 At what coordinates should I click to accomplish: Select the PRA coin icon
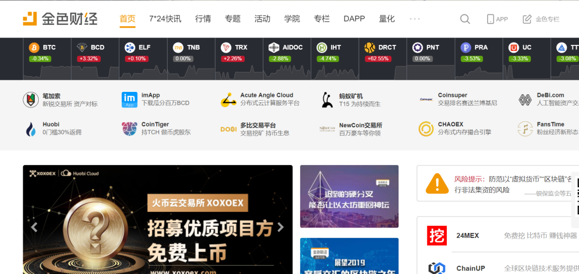click(x=466, y=47)
